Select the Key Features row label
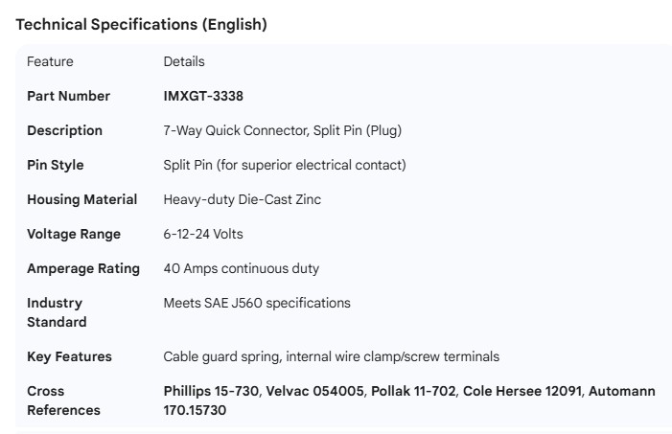This screenshot has height=434, width=672. pos(69,356)
